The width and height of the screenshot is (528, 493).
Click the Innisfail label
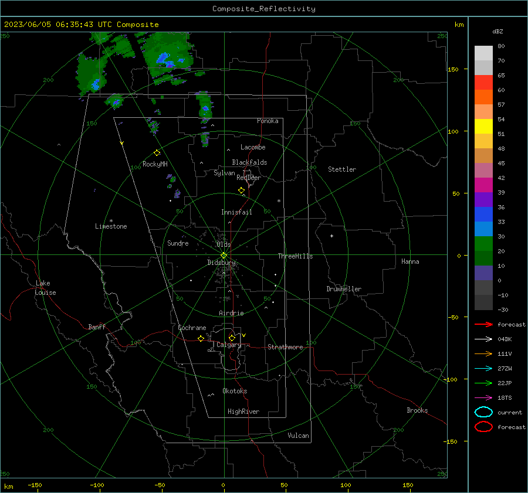point(236,212)
